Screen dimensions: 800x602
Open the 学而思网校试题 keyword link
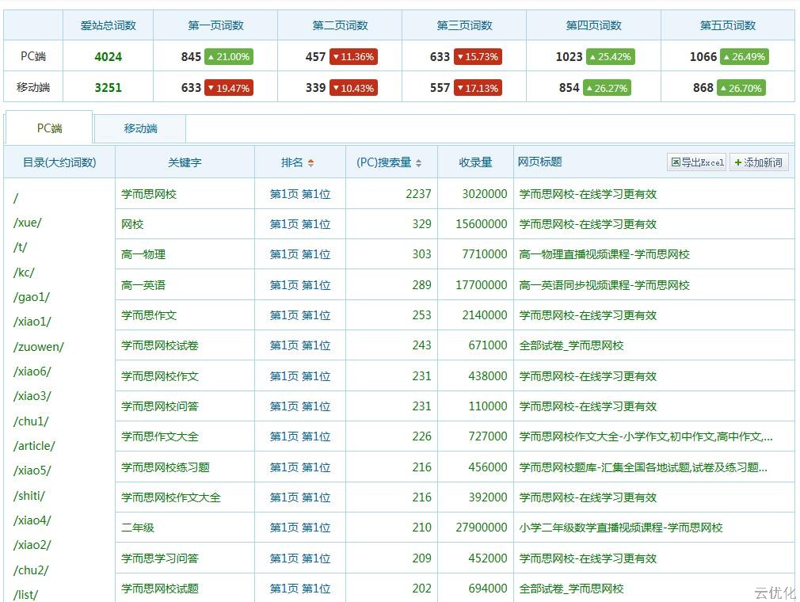tap(160, 589)
